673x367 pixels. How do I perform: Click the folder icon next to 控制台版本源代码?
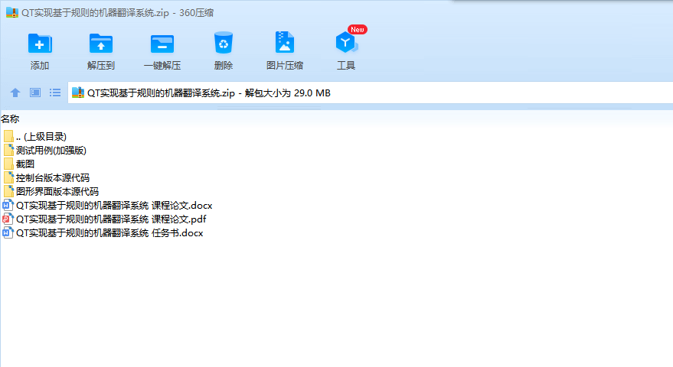[x=8, y=178]
